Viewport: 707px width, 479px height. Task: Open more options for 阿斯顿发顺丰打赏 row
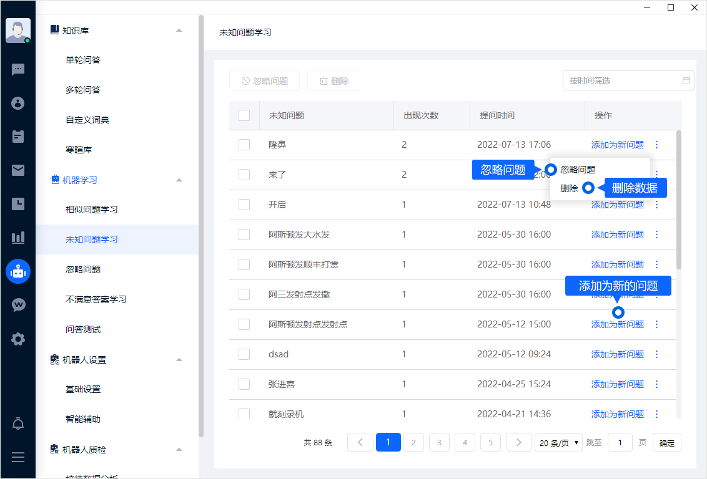pyautogui.click(x=656, y=264)
